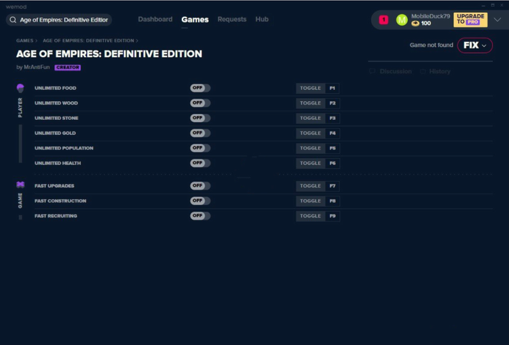Expand the FIX dropdown
The width and height of the screenshot is (509, 345).
point(474,45)
